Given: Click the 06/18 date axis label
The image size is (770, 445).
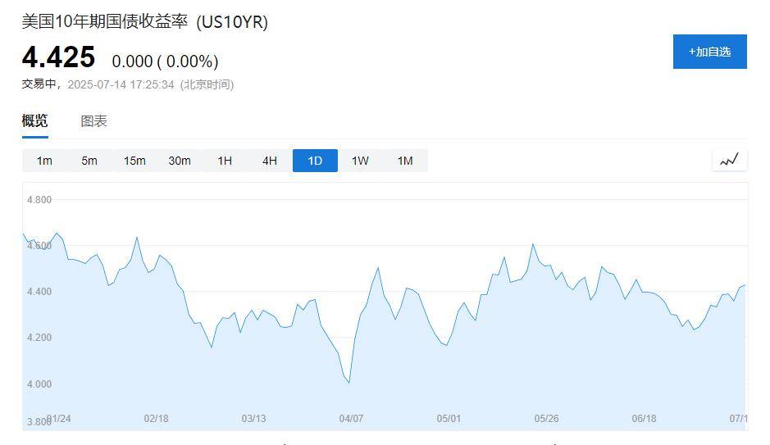Looking at the screenshot, I should pyautogui.click(x=645, y=419).
